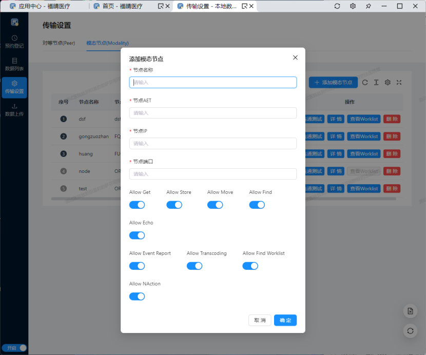Click the floating document icon at bottom right
The image size is (426, 355).
pyautogui.click(x=410, y=311)
